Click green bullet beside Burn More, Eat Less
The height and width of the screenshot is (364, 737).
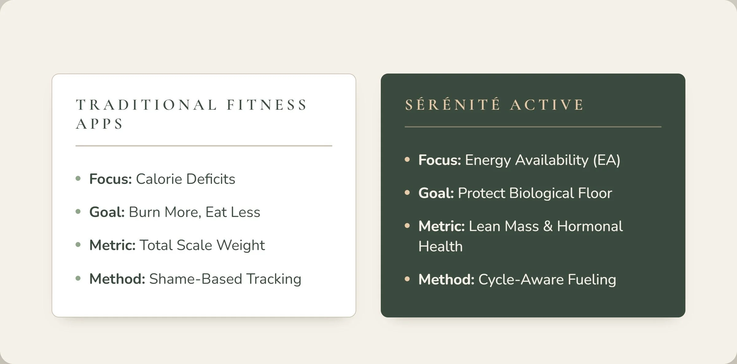[x=78, y=211]
